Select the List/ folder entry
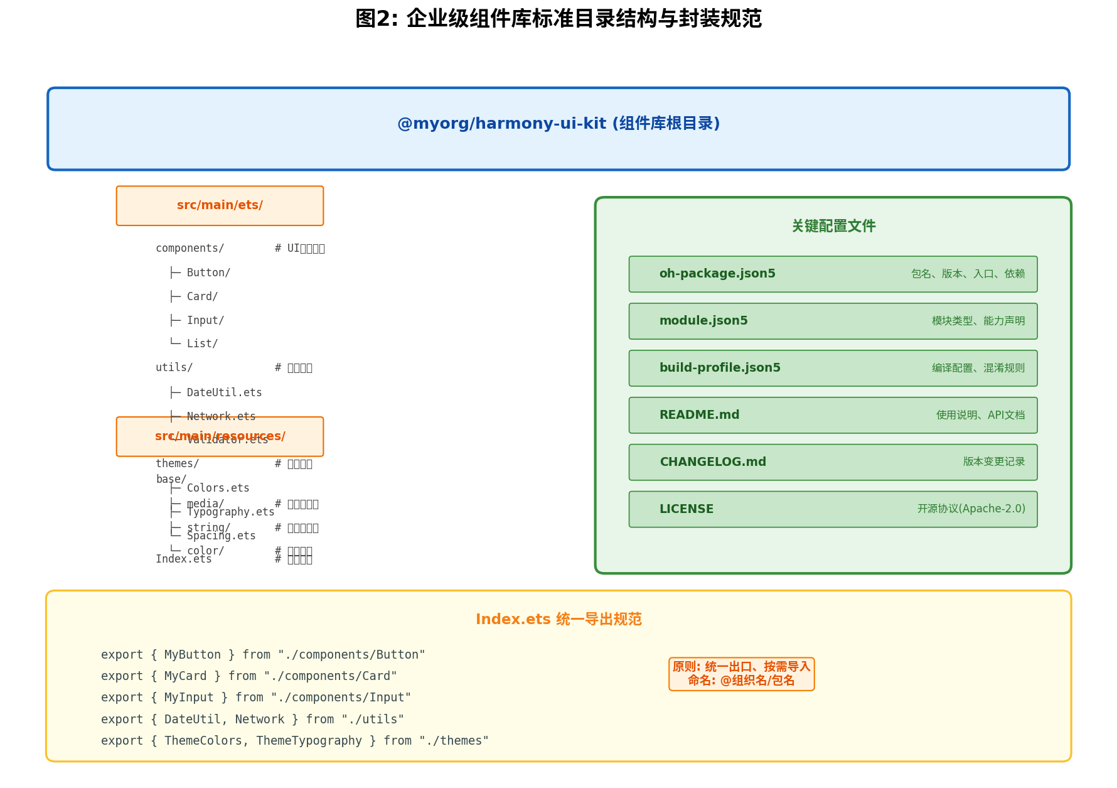This screenshot has width=1117, height=788. click(x=202, y=343)
